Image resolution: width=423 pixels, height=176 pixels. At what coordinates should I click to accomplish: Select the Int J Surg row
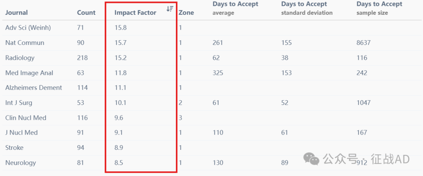pyautogui.click(x=211, y=103)
